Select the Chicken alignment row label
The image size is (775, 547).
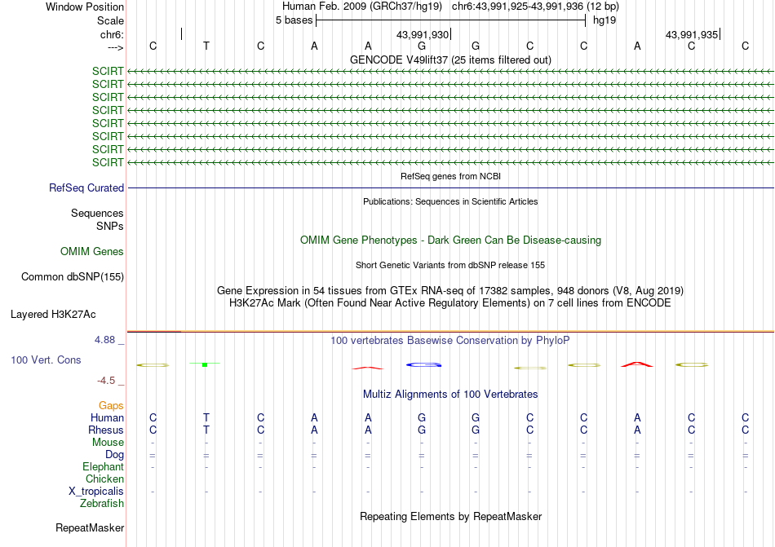[104, 479]
